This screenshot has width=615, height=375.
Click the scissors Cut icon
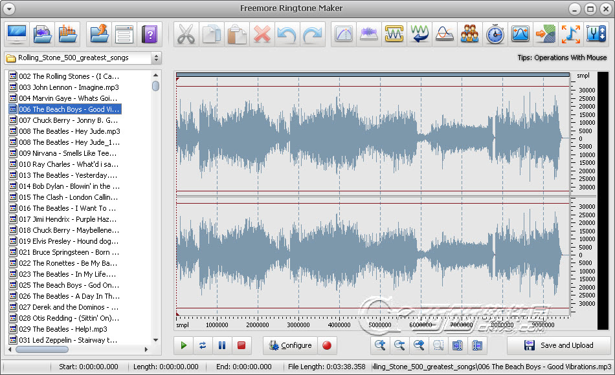pos(186,34)
